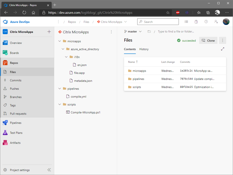Open repository tree more options menu
This screenshot has width=233, height=175.
click(x=111, y=32)
